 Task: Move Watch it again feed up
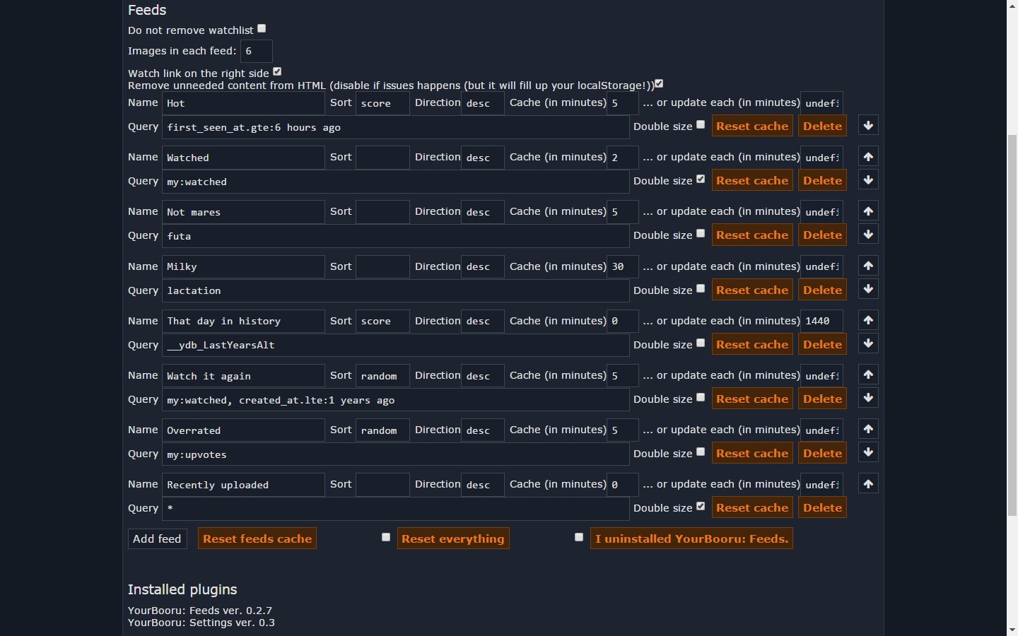click(868, 375)
